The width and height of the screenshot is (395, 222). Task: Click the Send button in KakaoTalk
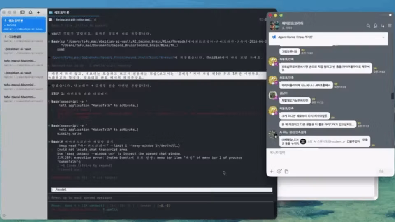pos(381,171)
